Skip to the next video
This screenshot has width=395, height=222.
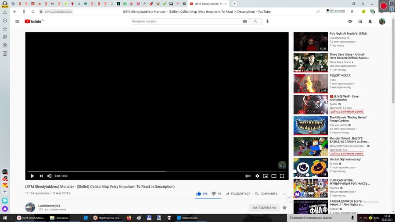coord(41,176)
